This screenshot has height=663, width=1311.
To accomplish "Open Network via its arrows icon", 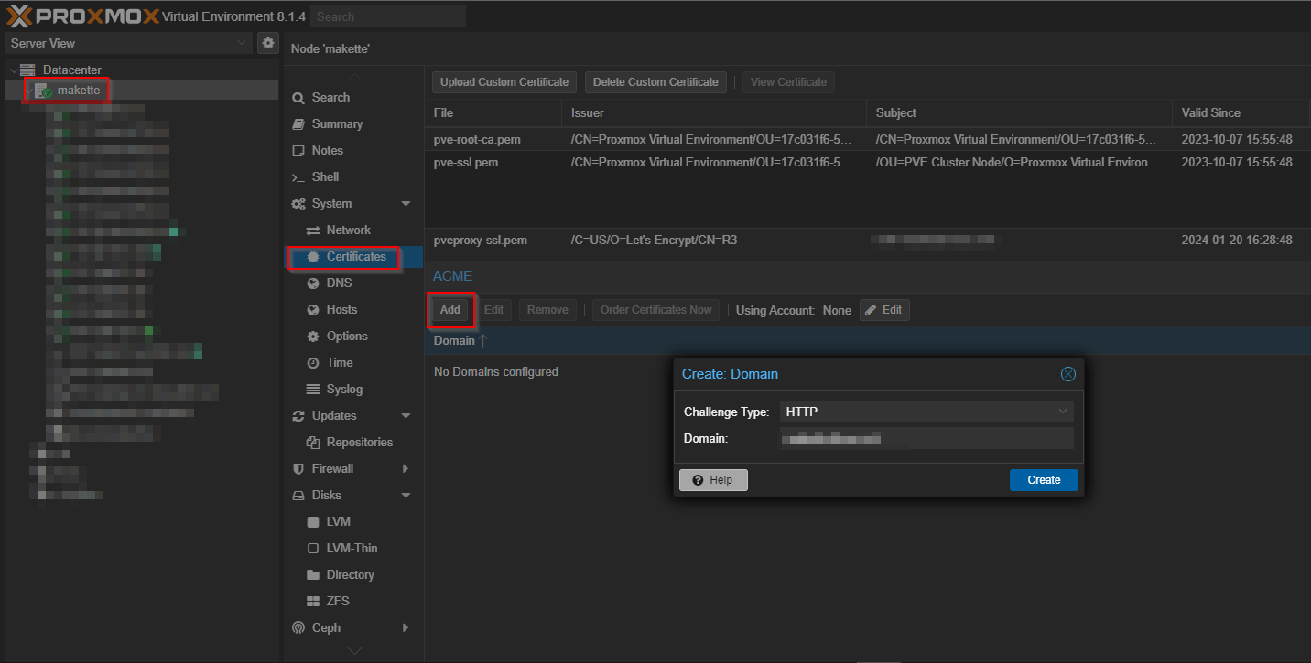I will point(313,230).
